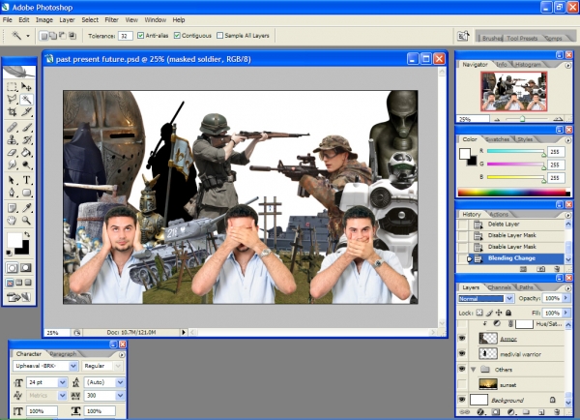Toggle the Contiguous checkbox
Screen dimensions: 580x420
pos(177,36)
